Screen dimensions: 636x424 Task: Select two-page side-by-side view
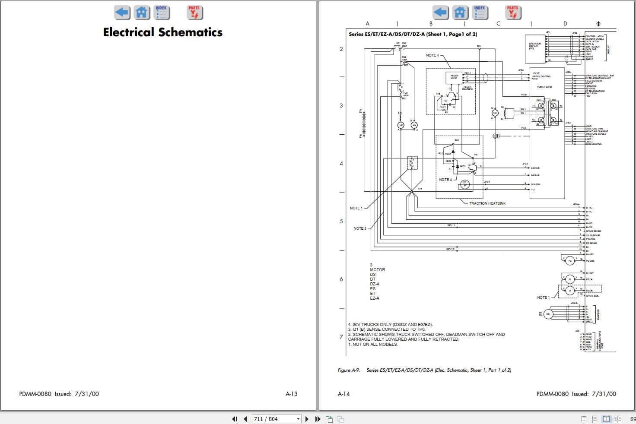tap(606, 419)
